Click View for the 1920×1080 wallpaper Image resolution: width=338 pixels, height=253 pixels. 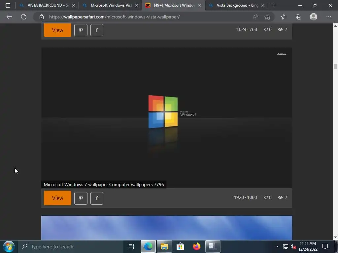click(57, 198)
